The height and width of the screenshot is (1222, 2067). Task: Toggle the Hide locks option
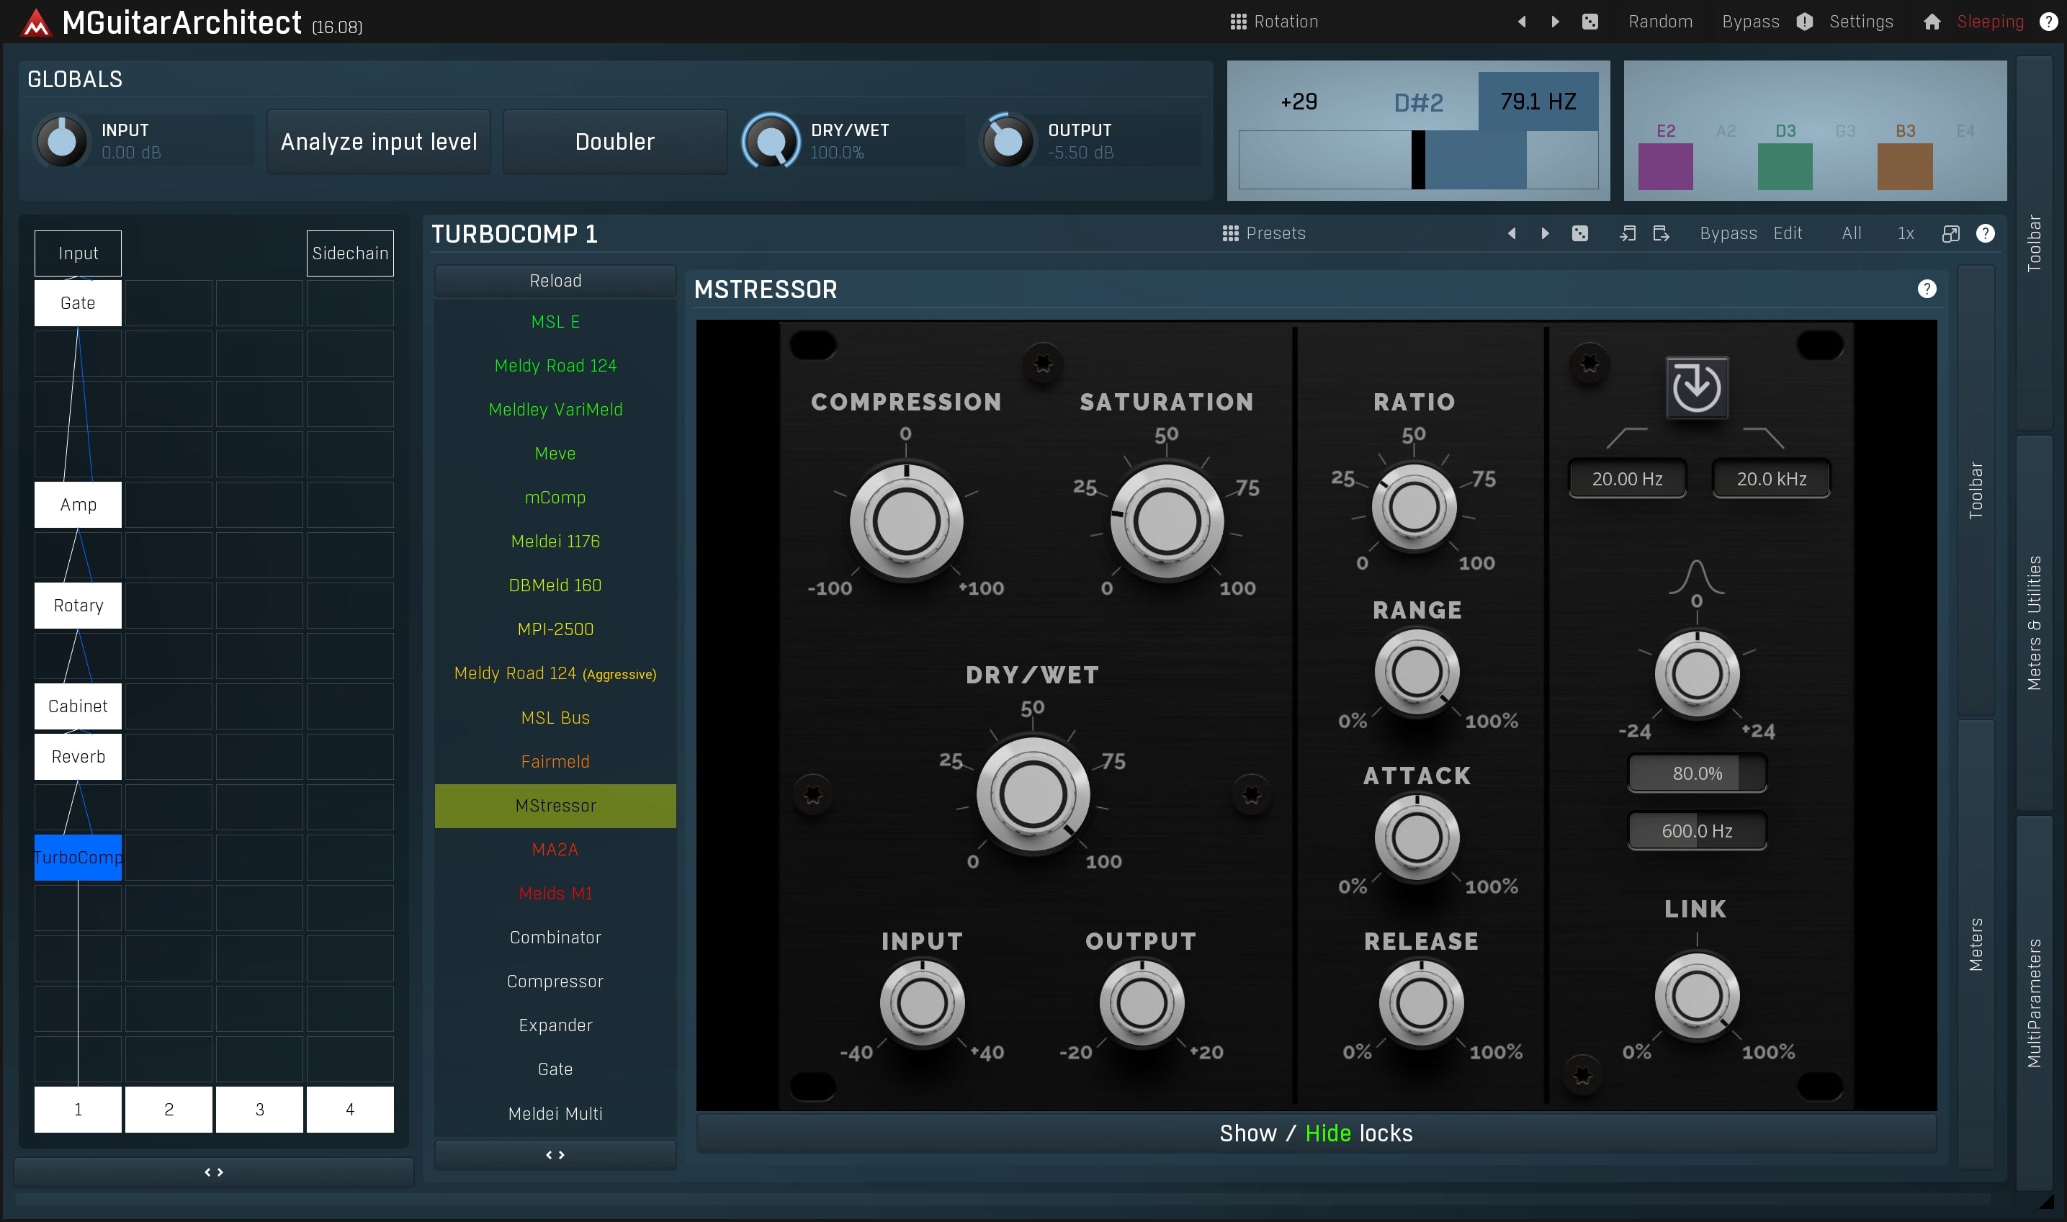click(x=1327, y=1133)
